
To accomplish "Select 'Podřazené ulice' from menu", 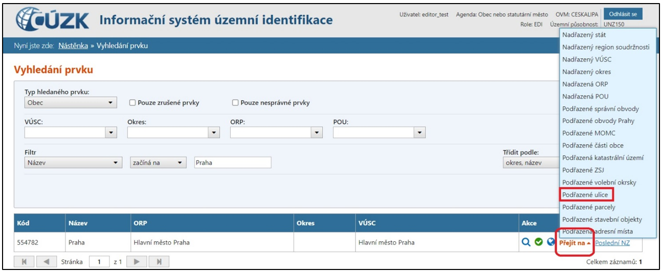I will tap(585, 195).
